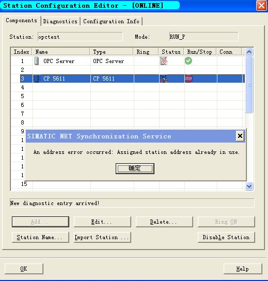268x281 pixels.
Task: Open the Configuration Info tab
Action: pyautogui.click(x=111, y=21)
